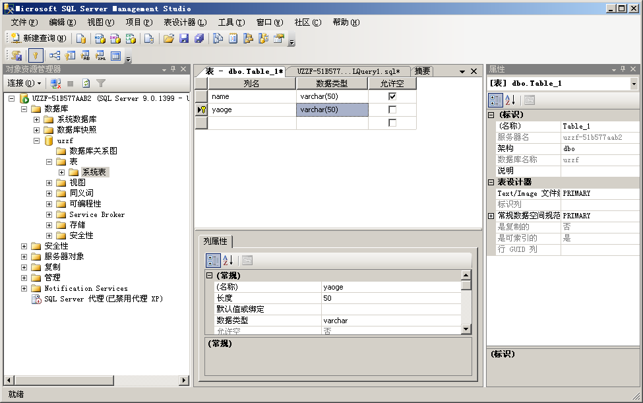Open the 文件(F) menu

[24, 22]
